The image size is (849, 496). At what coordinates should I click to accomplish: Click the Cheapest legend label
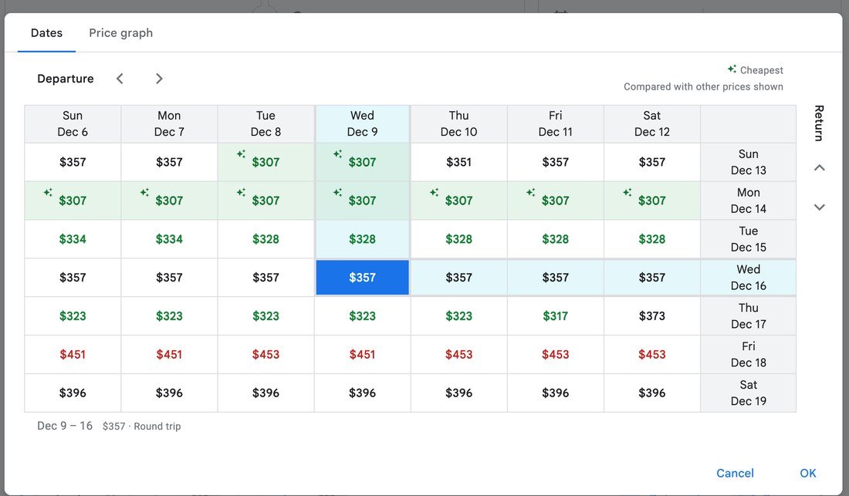tap(761, 70)
